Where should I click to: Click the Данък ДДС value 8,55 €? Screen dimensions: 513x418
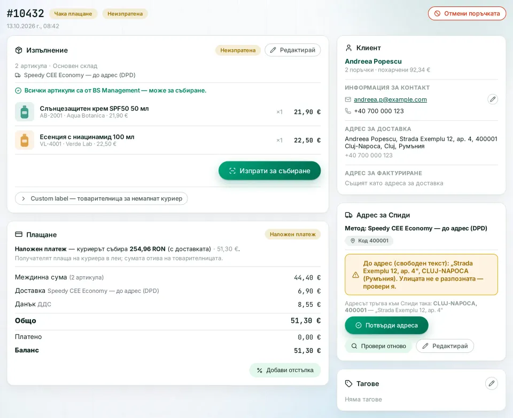click(x=309, y=305)
